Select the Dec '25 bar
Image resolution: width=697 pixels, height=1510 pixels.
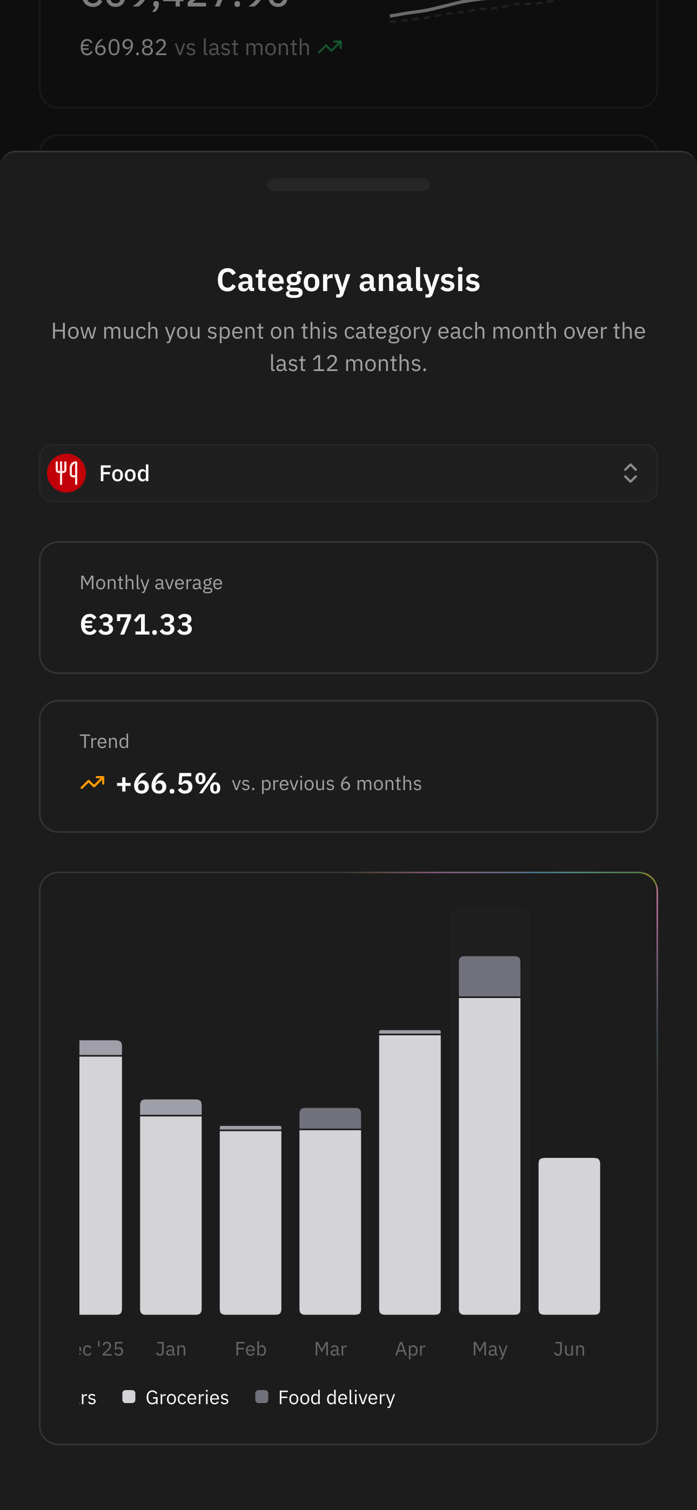point(101,1178)
